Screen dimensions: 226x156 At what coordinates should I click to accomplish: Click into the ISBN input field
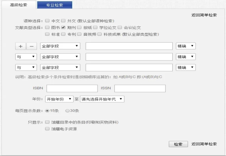point(72,88)
